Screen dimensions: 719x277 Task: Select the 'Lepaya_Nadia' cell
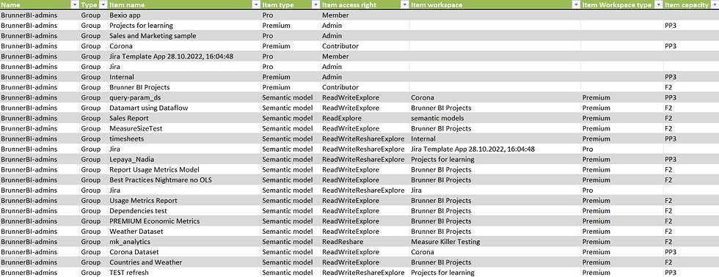click(184, 159)
